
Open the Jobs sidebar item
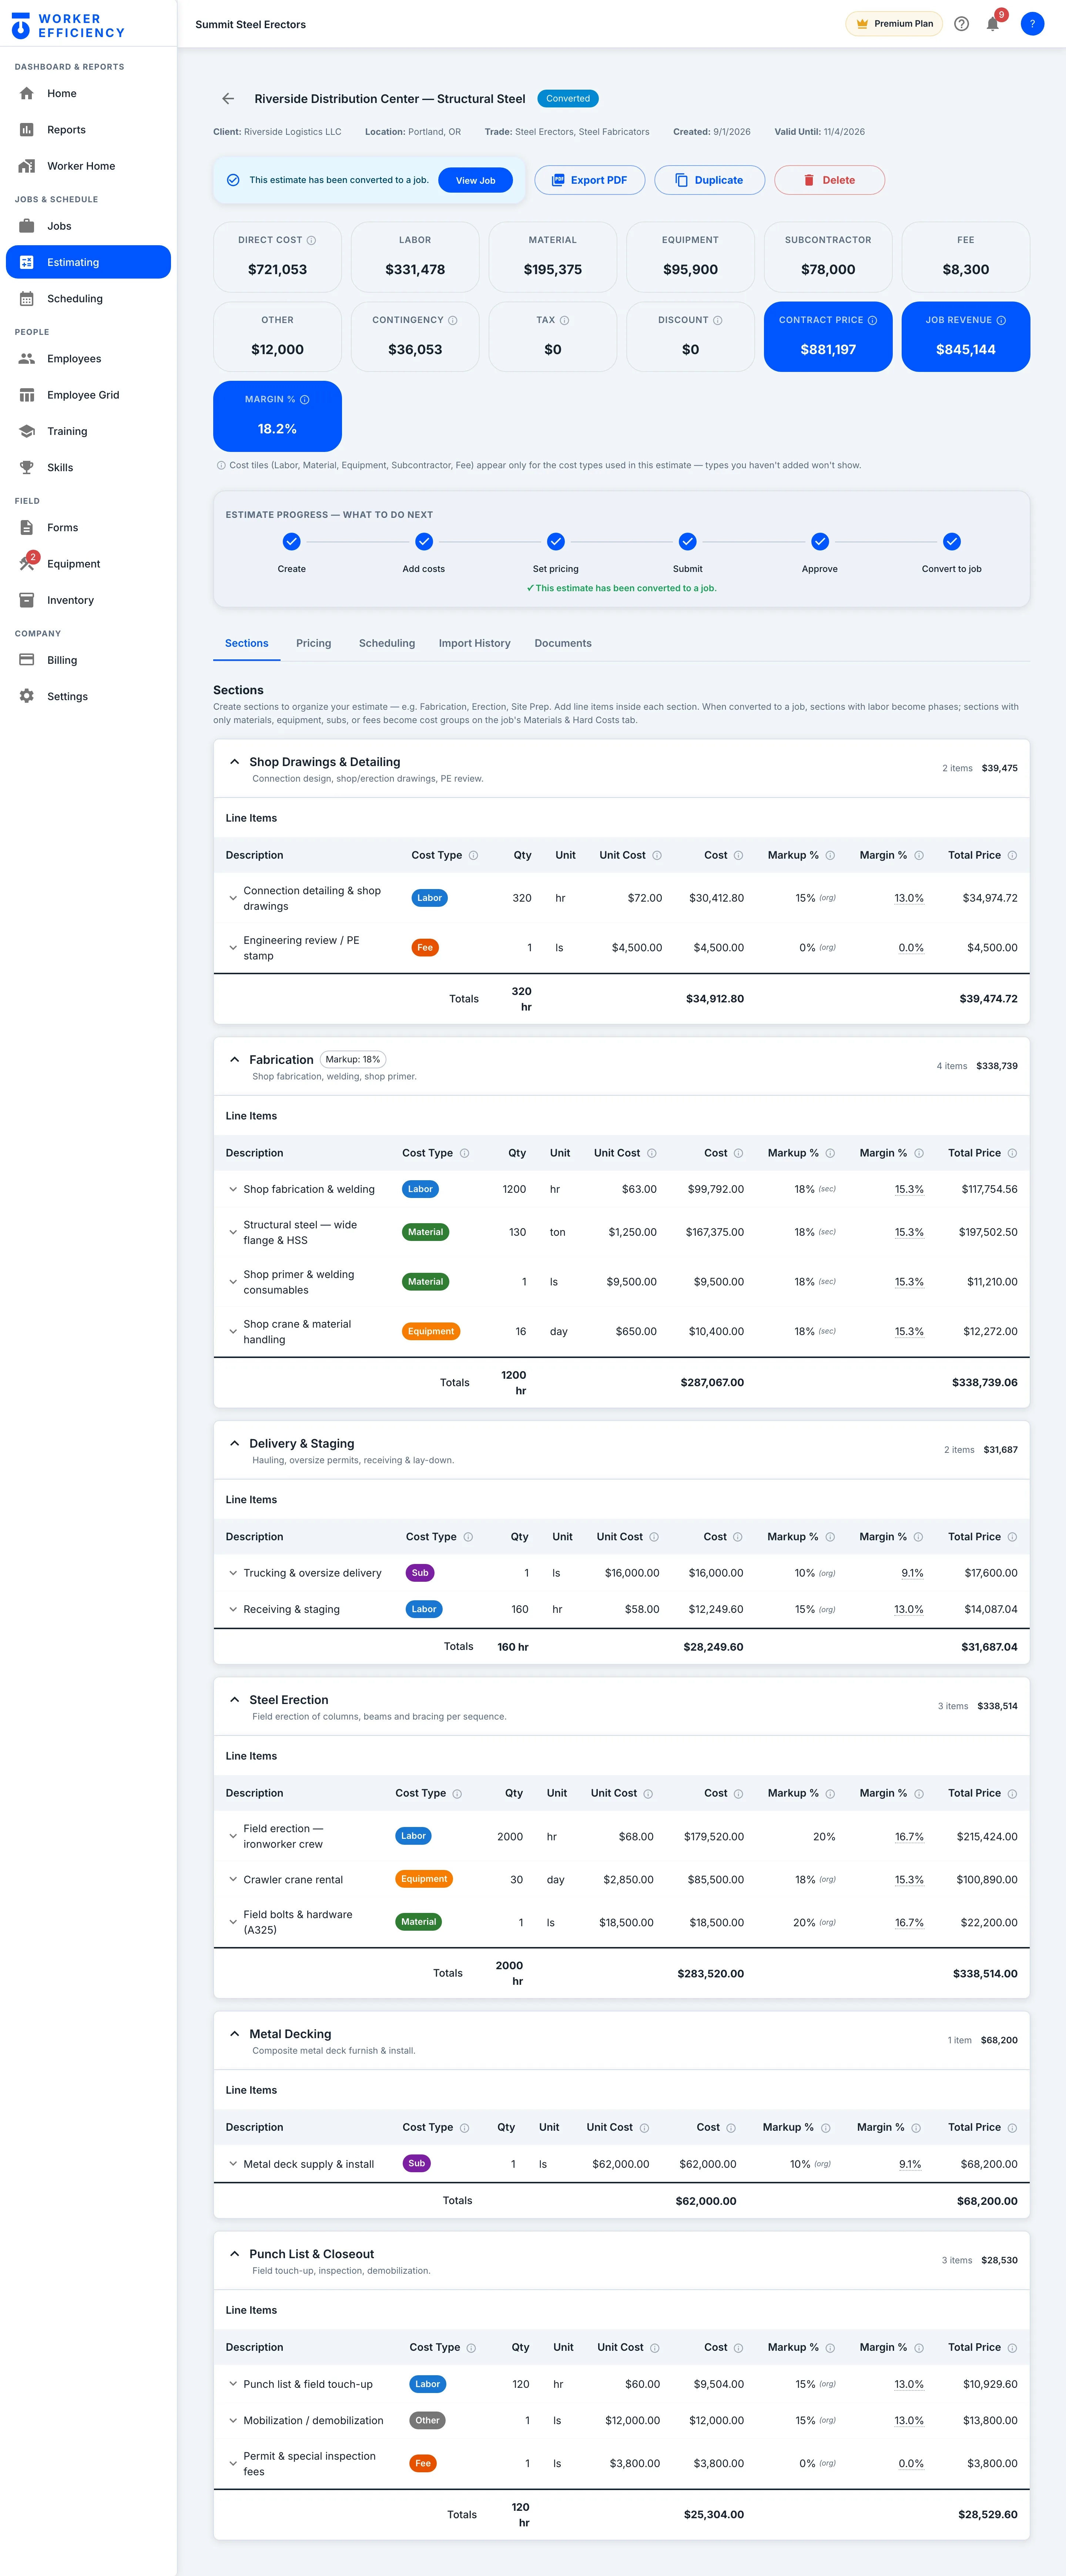click(88, 226)
